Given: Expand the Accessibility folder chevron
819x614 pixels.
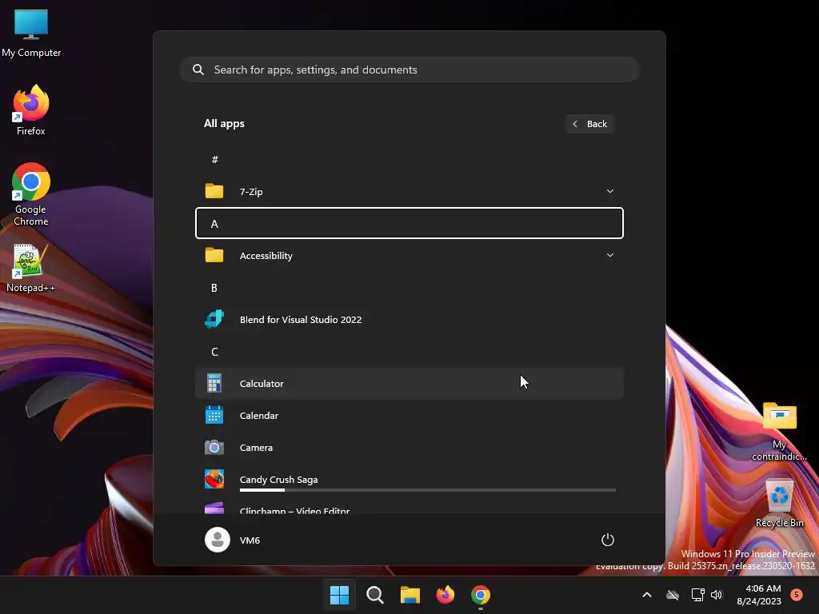Looking at the screenshot, I should pyautogui.click(x=610, y=255).
